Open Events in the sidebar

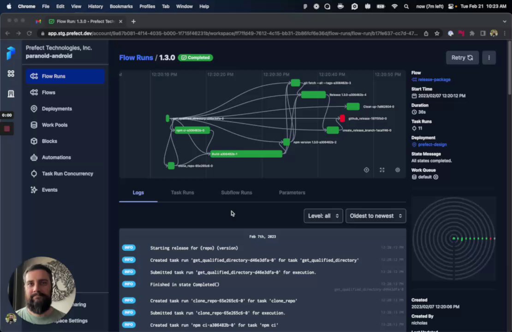tap(65, 190)
